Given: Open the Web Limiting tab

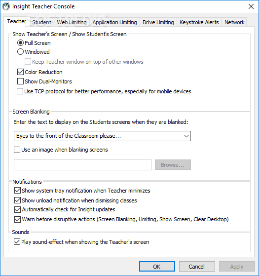Looking at the screenshot, I should 72,22.
